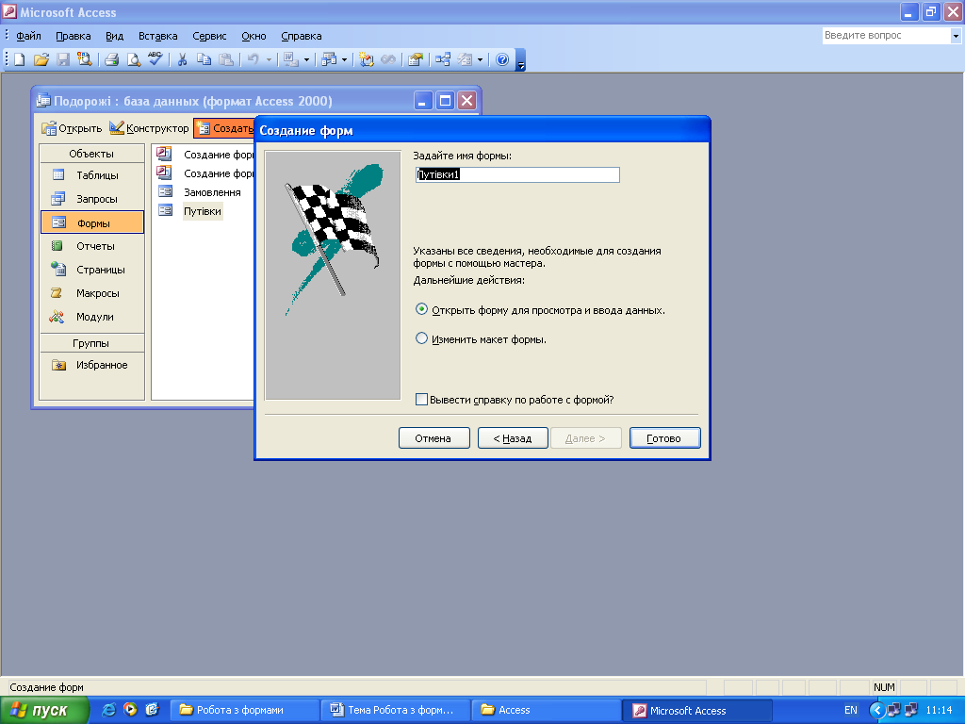Click the New database toolbar icon
The width and height of the screenshot is (965, 724).
point(20,59)
